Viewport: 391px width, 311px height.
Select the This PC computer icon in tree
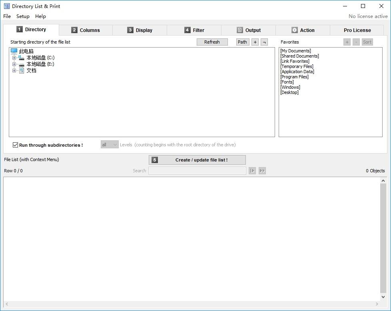pos(14,51)
